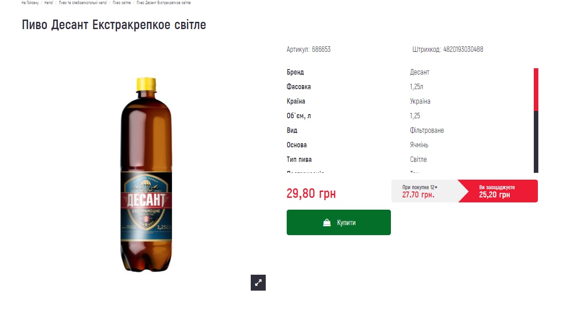Click the green Купити button
562x322 pixels.
coord(339,222)
